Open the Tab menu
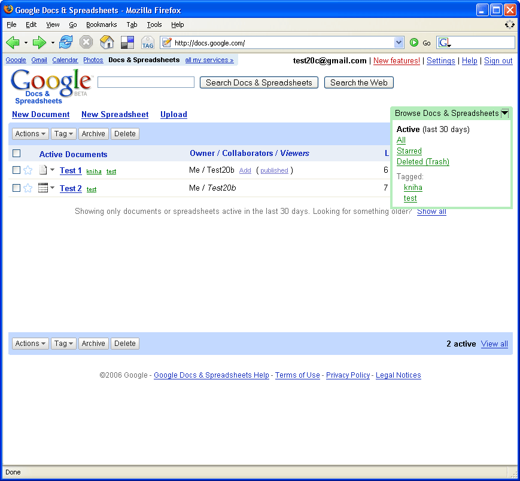 (132, 24)
